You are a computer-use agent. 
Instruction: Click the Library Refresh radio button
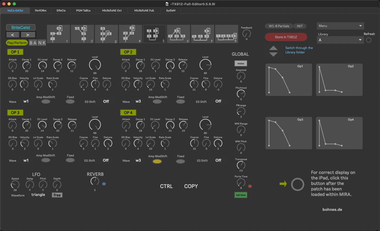point(369,40)
